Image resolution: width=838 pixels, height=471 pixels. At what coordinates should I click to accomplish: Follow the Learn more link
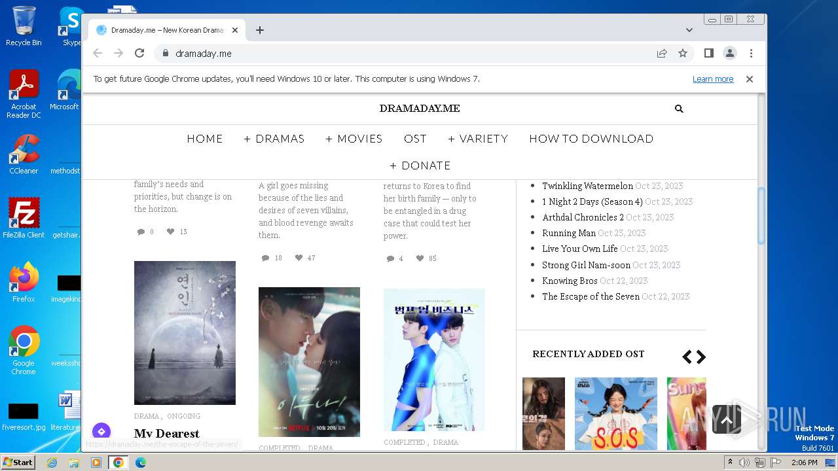click(713, 79)
